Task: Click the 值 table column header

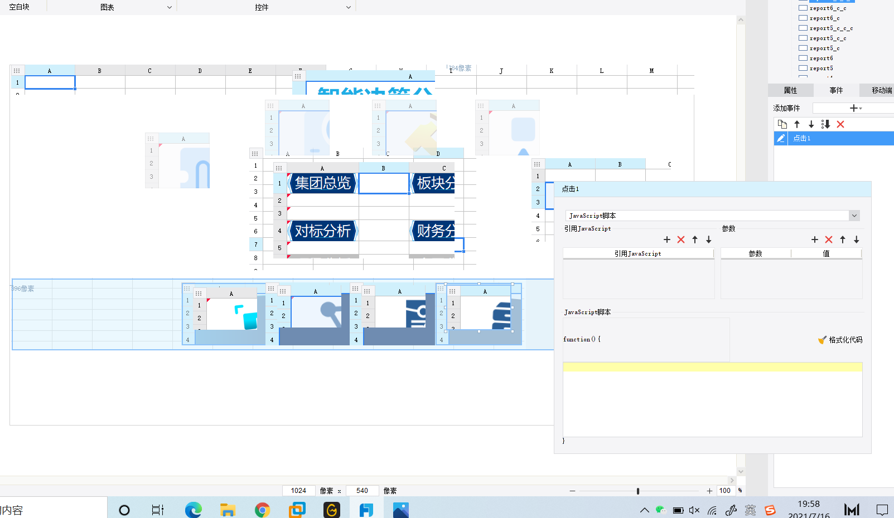Action: pos(827,253)
